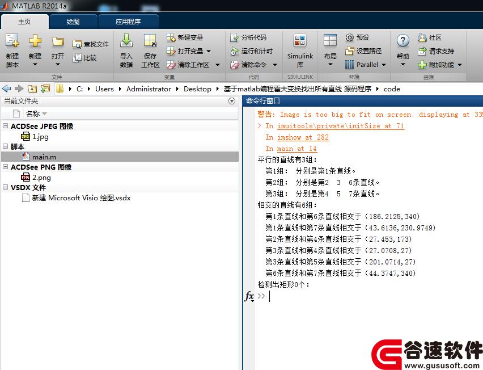
Task: Click the Desktop path segment
Action: [x=197, y=89]
